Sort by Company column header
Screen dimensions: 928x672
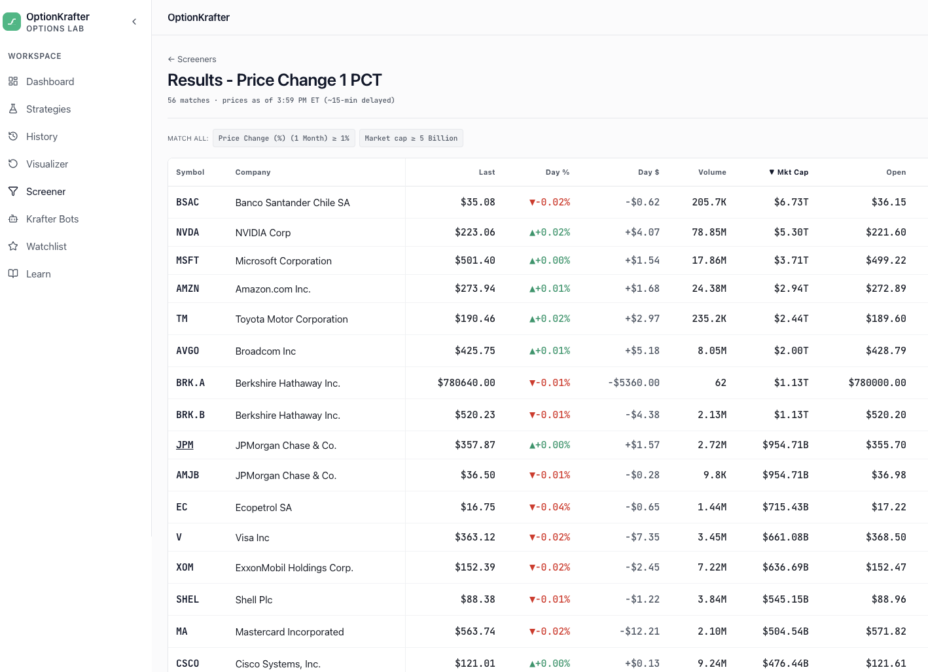pos(253,172)
